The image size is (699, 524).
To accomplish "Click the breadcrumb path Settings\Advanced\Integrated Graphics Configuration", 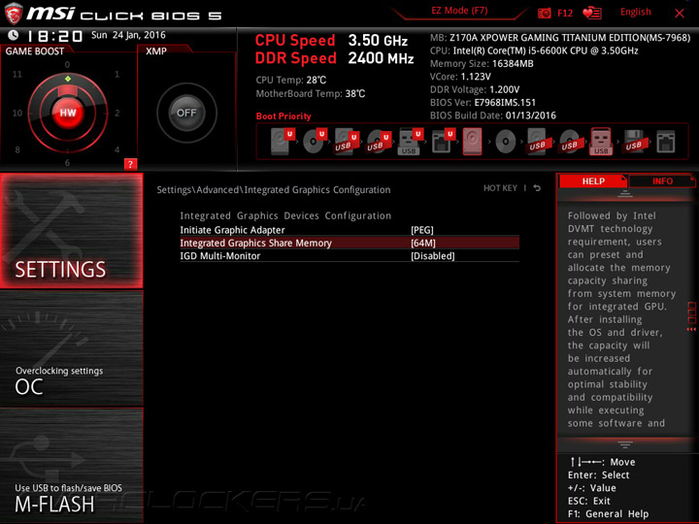I will click(273, 190).
